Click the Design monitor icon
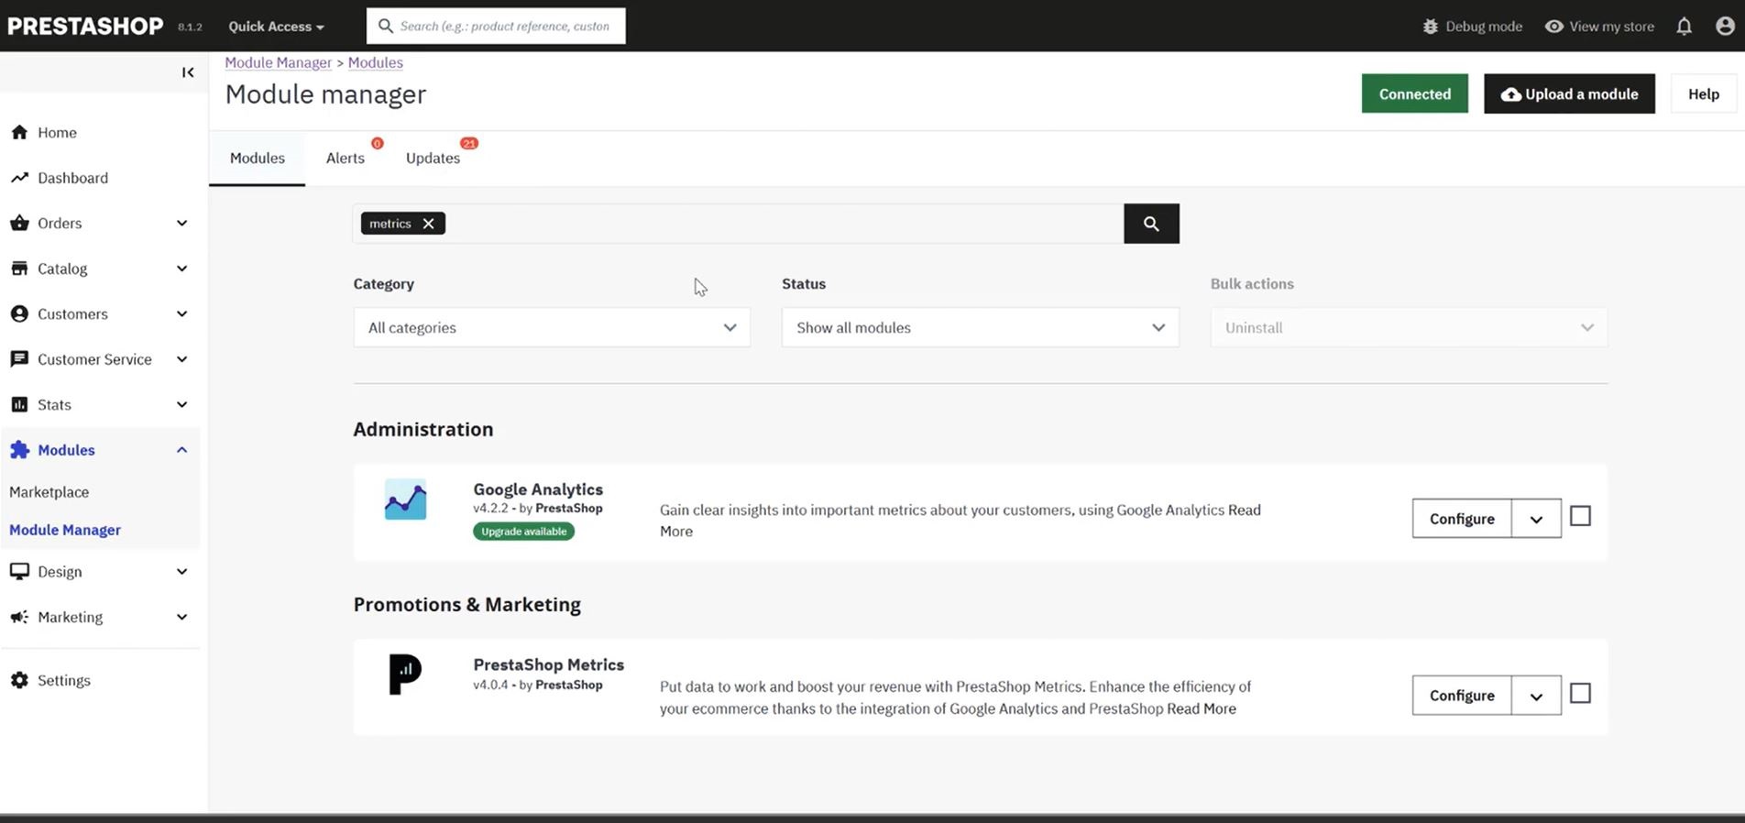The width and height of the screenshot is (1745, 823). [19, 572]
